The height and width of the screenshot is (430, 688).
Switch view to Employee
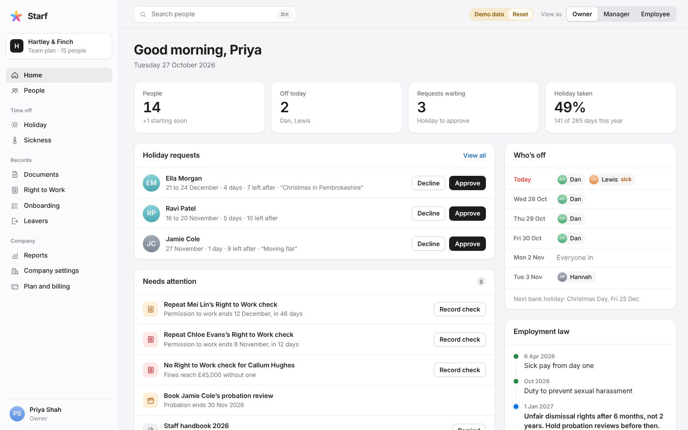coord(656,14)
